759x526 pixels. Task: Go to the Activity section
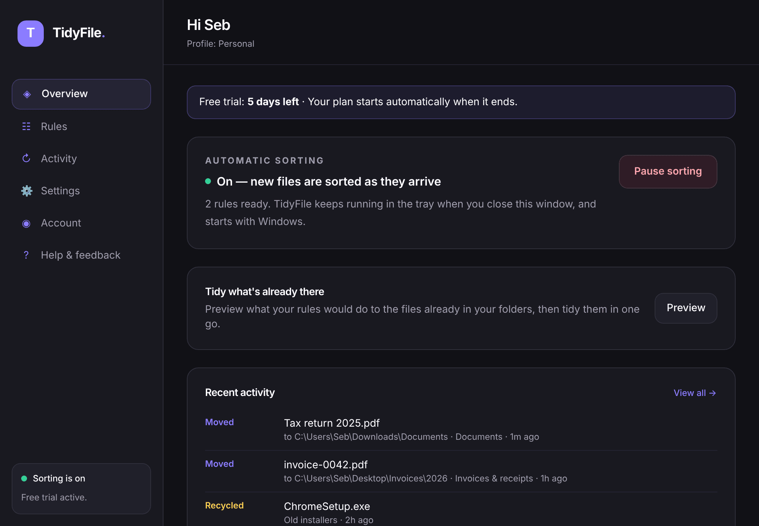81,159
